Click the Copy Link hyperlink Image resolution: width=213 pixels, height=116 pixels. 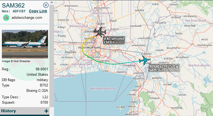click(x=38, y=11)
